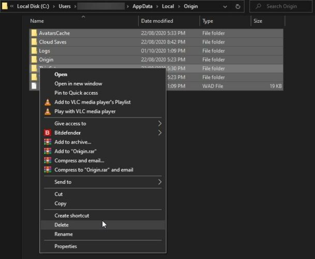Click the Add to VLC playlist cone icon
This screenshot has height=259, width=315.
(48, 102)
